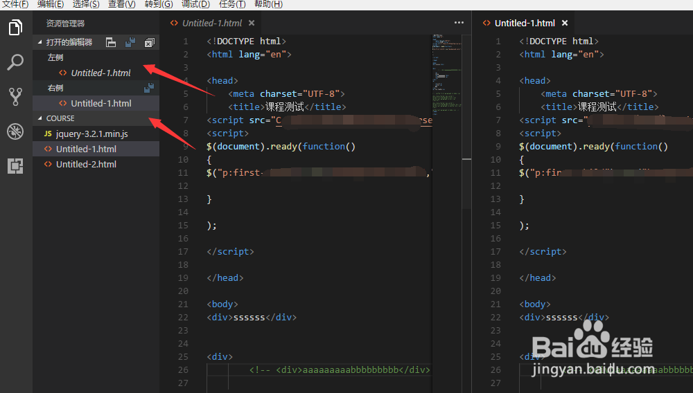
Task: Click <head> tag in right editor
Action: pos(535,81)
